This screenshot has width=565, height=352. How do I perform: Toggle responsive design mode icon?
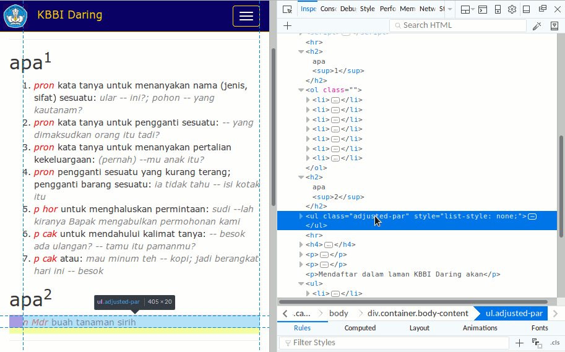498,9
